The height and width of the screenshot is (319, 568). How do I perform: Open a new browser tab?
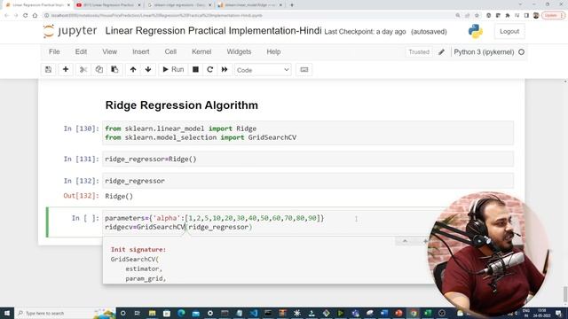pyautogui.click(x=292, y=5)
